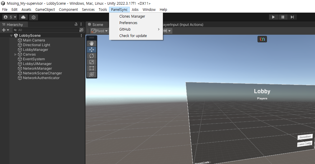Select LobbyManager object

click(36, 50)
